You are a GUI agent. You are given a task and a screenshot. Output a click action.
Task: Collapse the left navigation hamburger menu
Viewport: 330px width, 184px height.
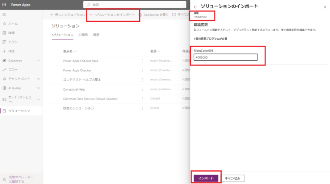[x=4, y=15]
